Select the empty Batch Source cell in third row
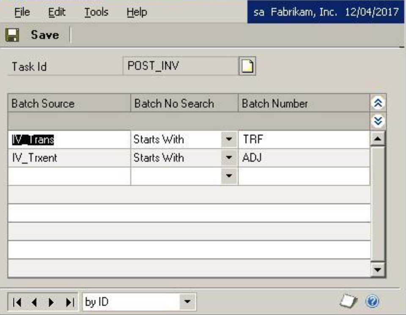This screenshot has width=406, height=315. [x=69, y=176]
